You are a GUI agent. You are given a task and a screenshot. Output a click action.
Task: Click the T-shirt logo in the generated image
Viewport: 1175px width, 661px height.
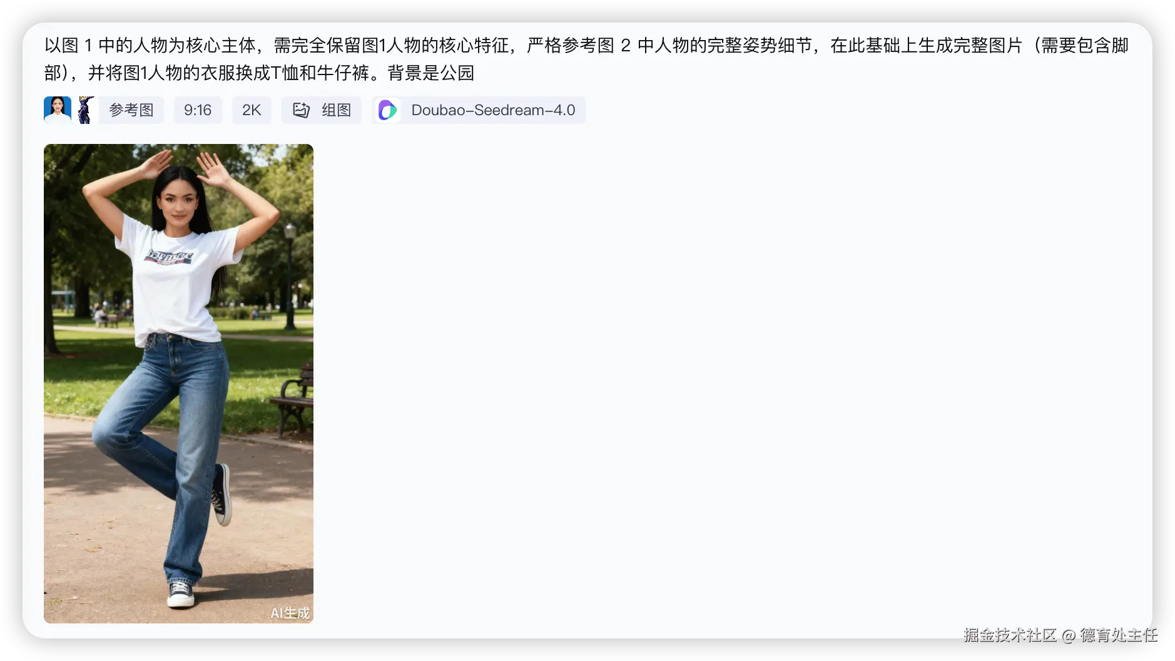[169, 257]
